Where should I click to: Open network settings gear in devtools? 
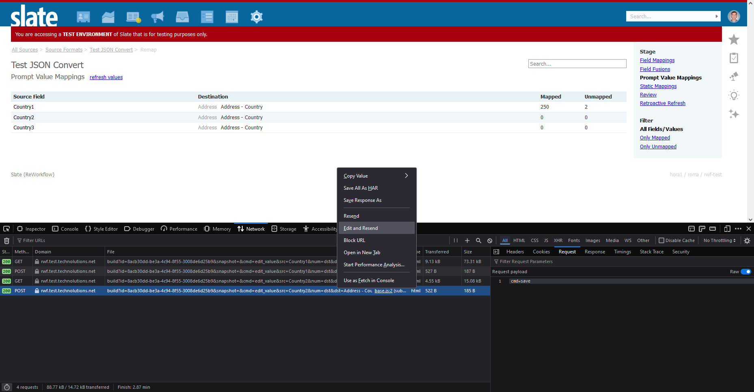click(747, 240)
